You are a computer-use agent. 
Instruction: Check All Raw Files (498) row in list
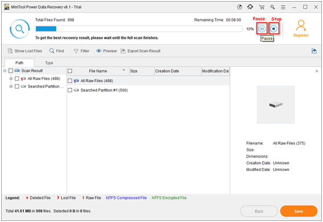70,81
